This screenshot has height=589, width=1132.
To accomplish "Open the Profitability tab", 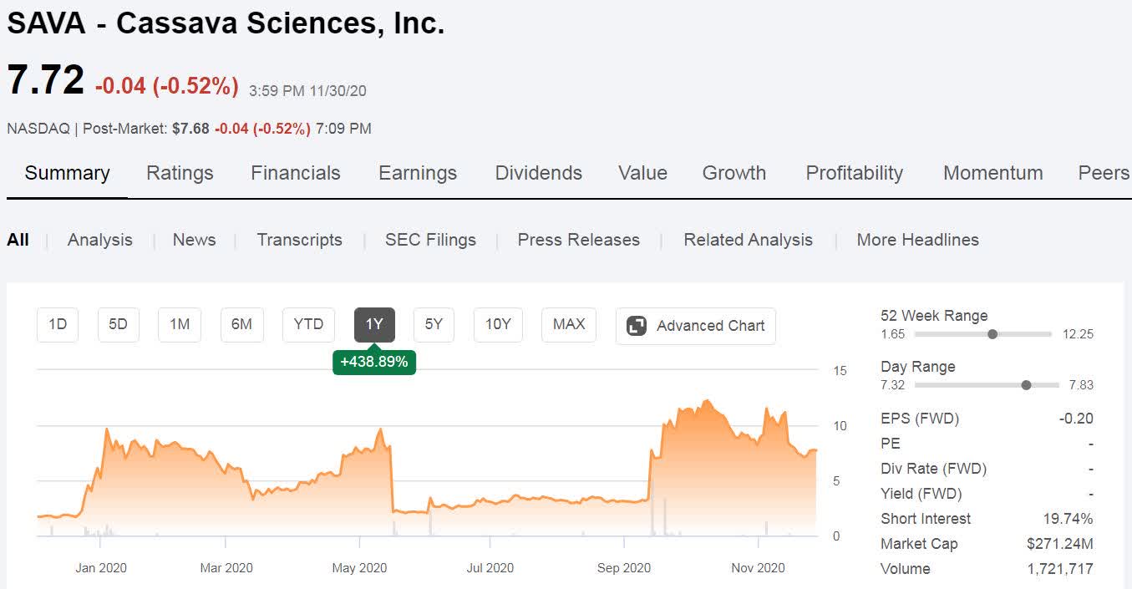I will (x=854, y=173).
